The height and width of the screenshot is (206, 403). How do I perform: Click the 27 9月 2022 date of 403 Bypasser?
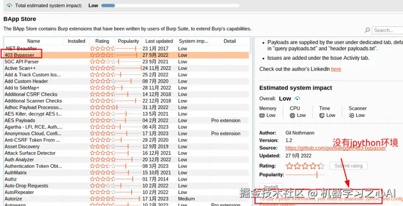pyautogui.click(x=155, y=55)
